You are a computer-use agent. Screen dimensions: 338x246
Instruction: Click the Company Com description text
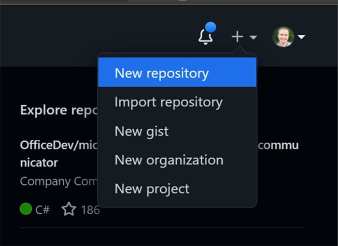point(58,181)
